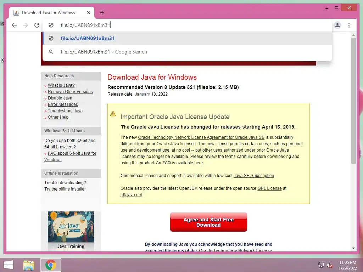Reload the page with the refresh icon
The image size is (363, 272).
point(37,25)
